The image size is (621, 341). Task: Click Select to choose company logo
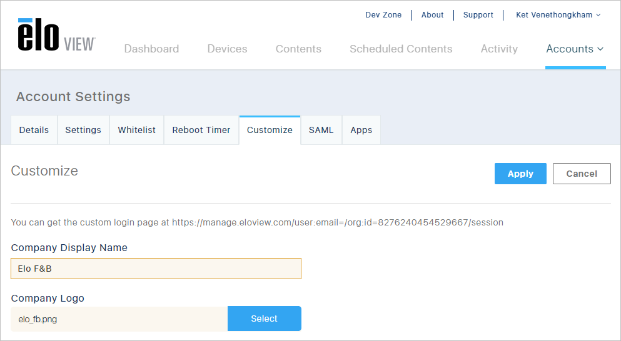coord(264,319)
